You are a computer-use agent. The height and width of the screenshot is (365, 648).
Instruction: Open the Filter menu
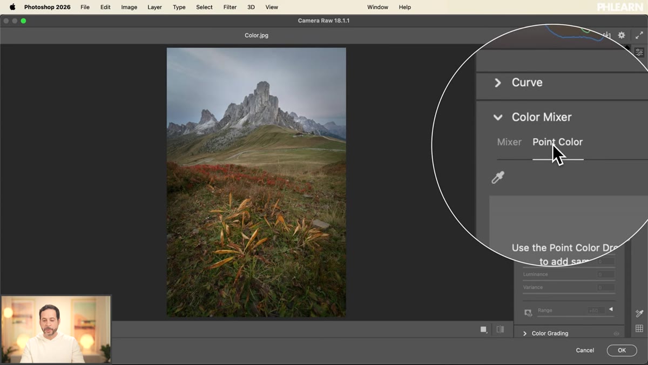230,7
